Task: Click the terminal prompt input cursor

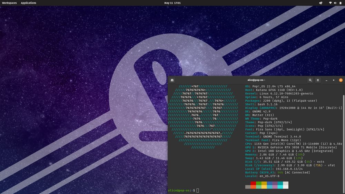Action: tap(198, 191)
